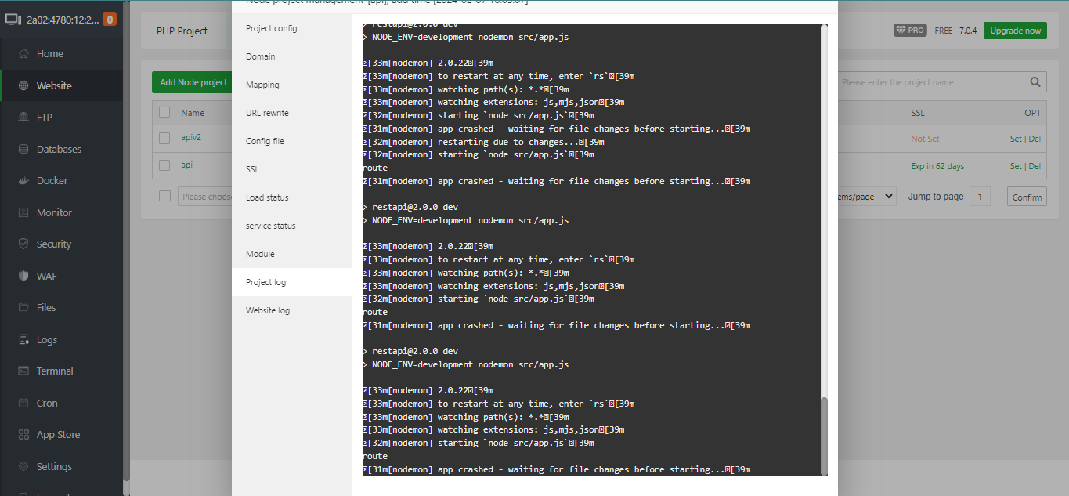Click the Monitor sidebar icon

pyautogui.click(x=23, y=212)
